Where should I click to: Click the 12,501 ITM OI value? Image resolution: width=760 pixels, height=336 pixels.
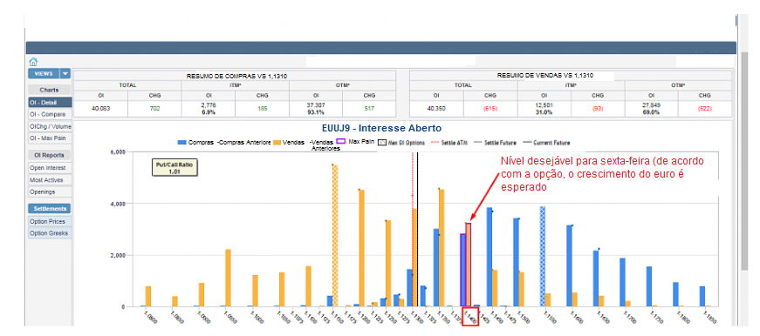[544, 105]
